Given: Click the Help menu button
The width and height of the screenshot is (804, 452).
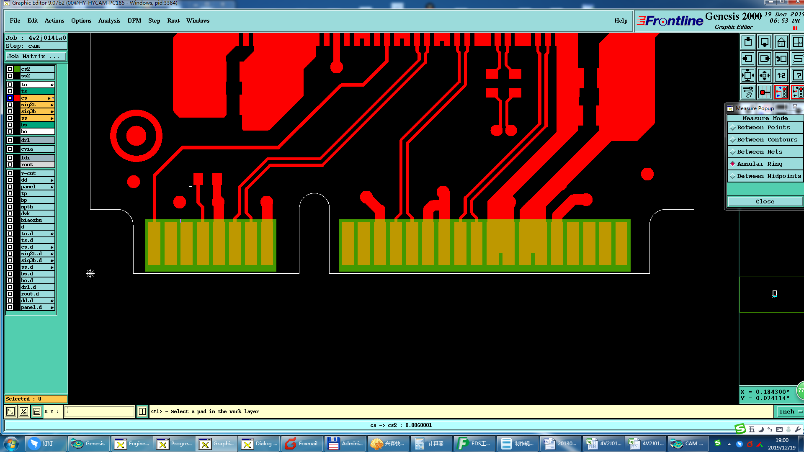Looking at the screenshot, I should (621, 21).
